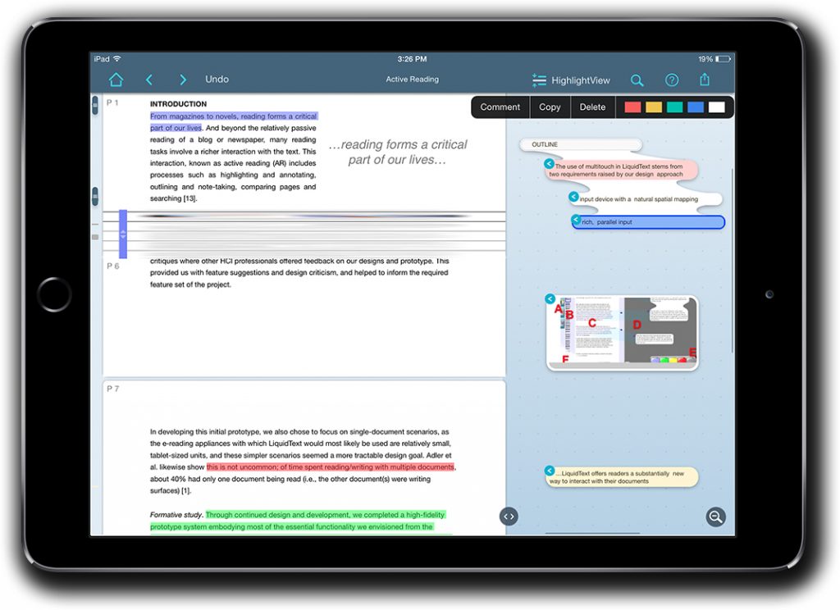Open the help question mark icon
Image resolution: width=840 pixels, height=610 pixels.
point(672,80)
